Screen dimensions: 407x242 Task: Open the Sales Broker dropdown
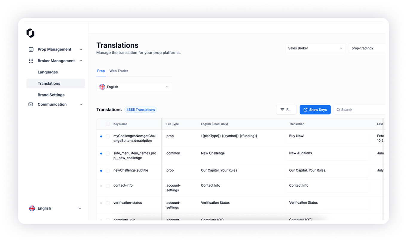click(315, 48)
